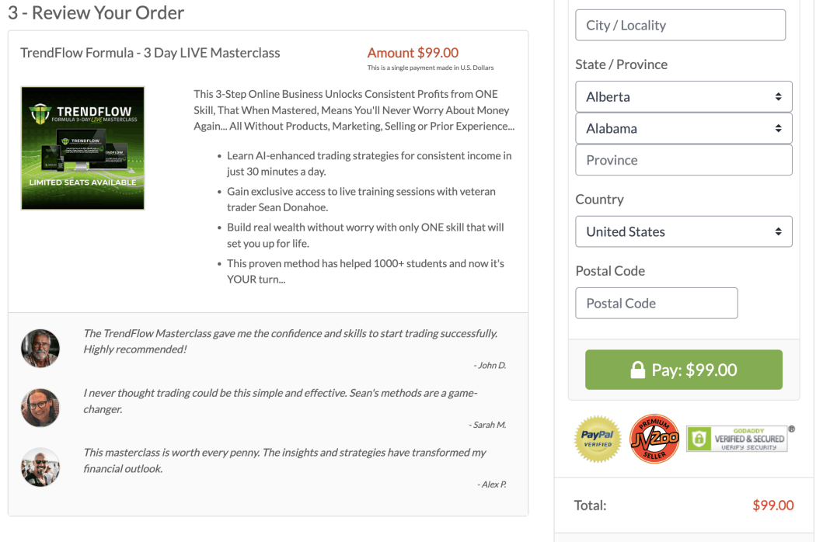Click Sarah M.'s testimonial avatar
Image resolution: width=816 pixels, height=542 pixels.
pyautogui.click(x=40, y=408)
